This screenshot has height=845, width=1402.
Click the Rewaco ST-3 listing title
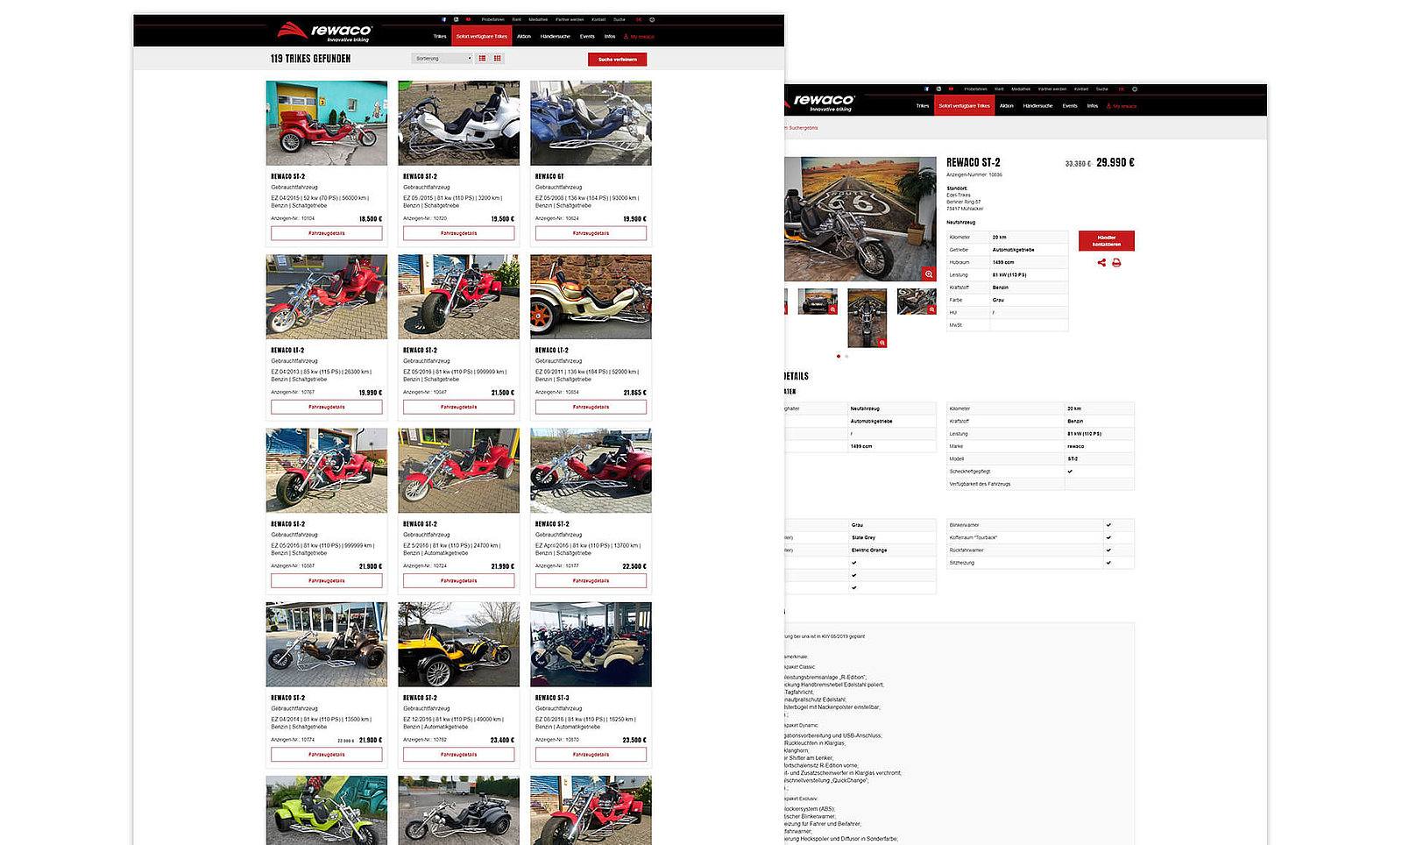point(552,698)
